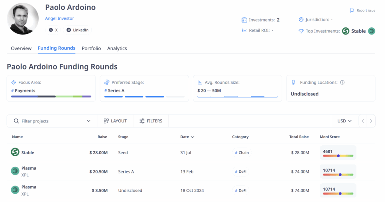Screen dimensions: 385x202
Task: Click the $ 3.50M raise value
Action: [x=100, y=190]
